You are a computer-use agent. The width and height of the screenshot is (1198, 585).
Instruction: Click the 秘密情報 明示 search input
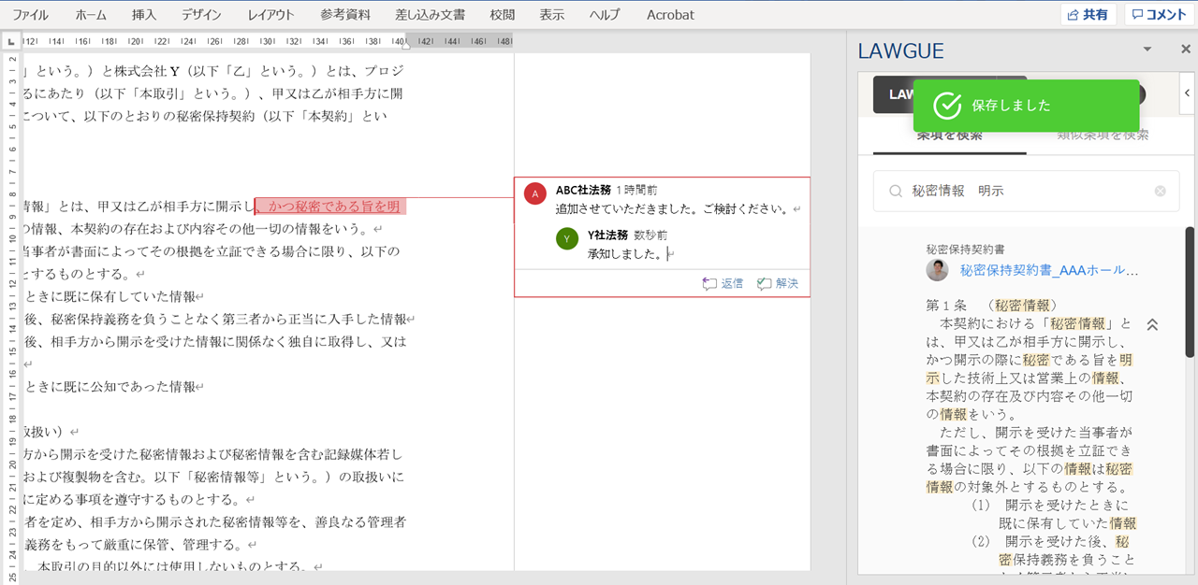1025,191
